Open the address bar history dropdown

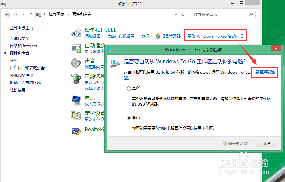(176, 14)
